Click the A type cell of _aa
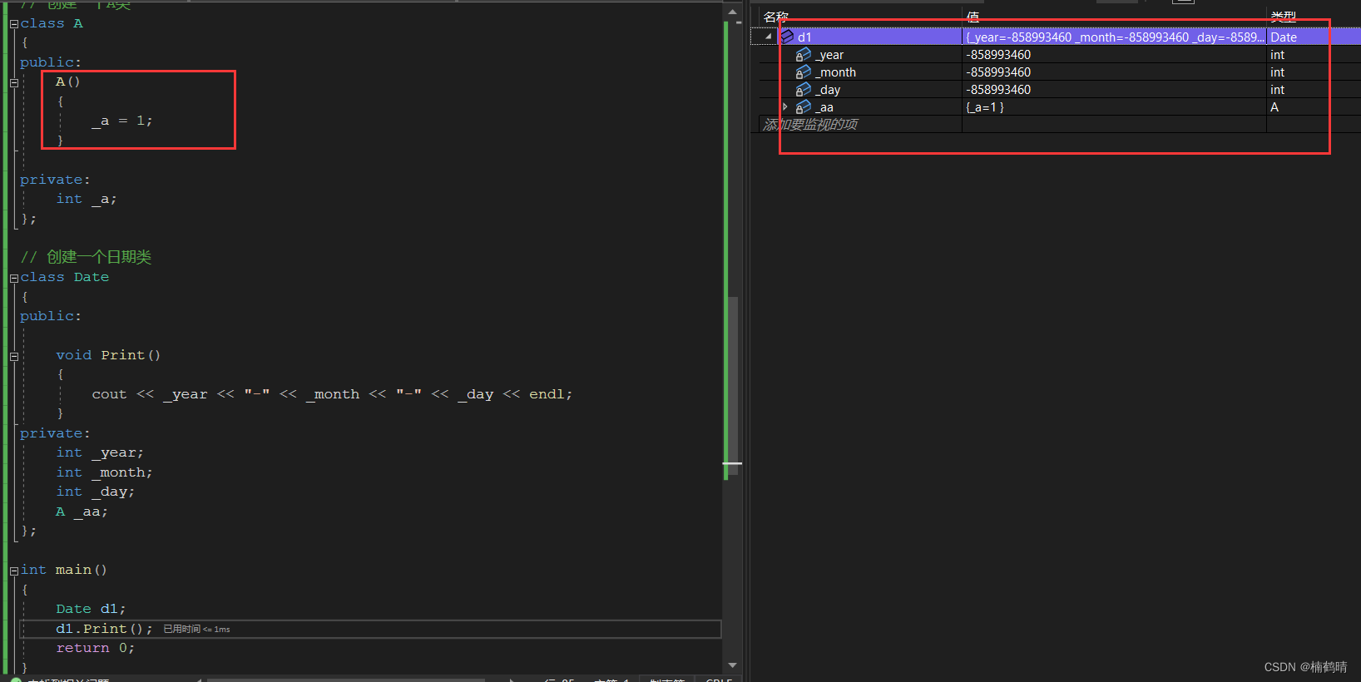The height and width of the screenshot is (682, 1361). click(x=1274, y=107)
